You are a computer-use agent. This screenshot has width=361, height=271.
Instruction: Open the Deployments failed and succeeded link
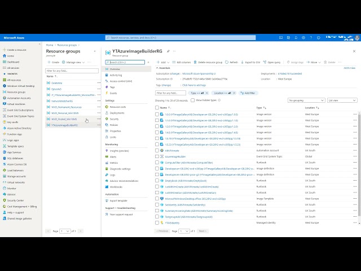click(290, 74)
